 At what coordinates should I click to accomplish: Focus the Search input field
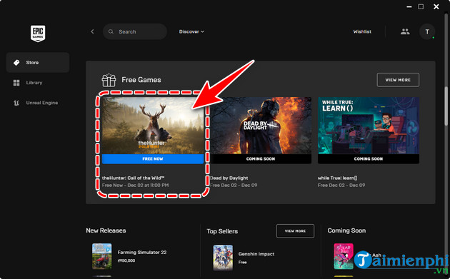(135, 31)
